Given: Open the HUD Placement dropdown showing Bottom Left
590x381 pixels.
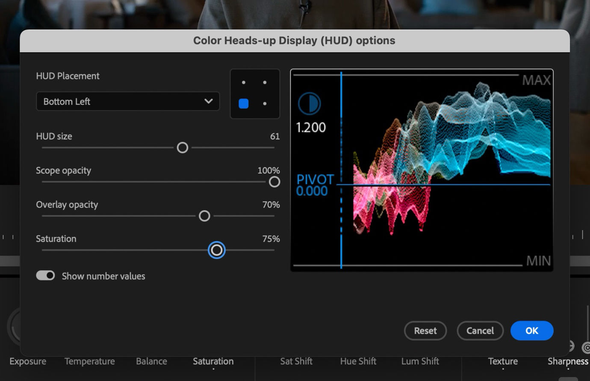Looking at the screenshot, I should pos(127,101).
